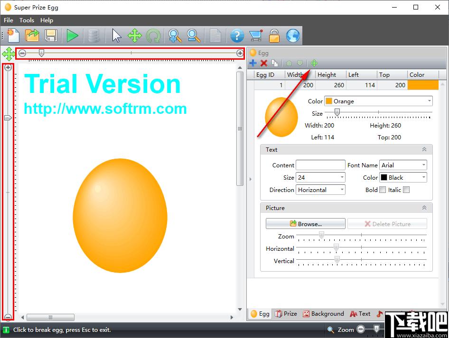The width and height of the screenshot is (449, 338).
Task: Collapse the Picture section
Action: point(424,208)
